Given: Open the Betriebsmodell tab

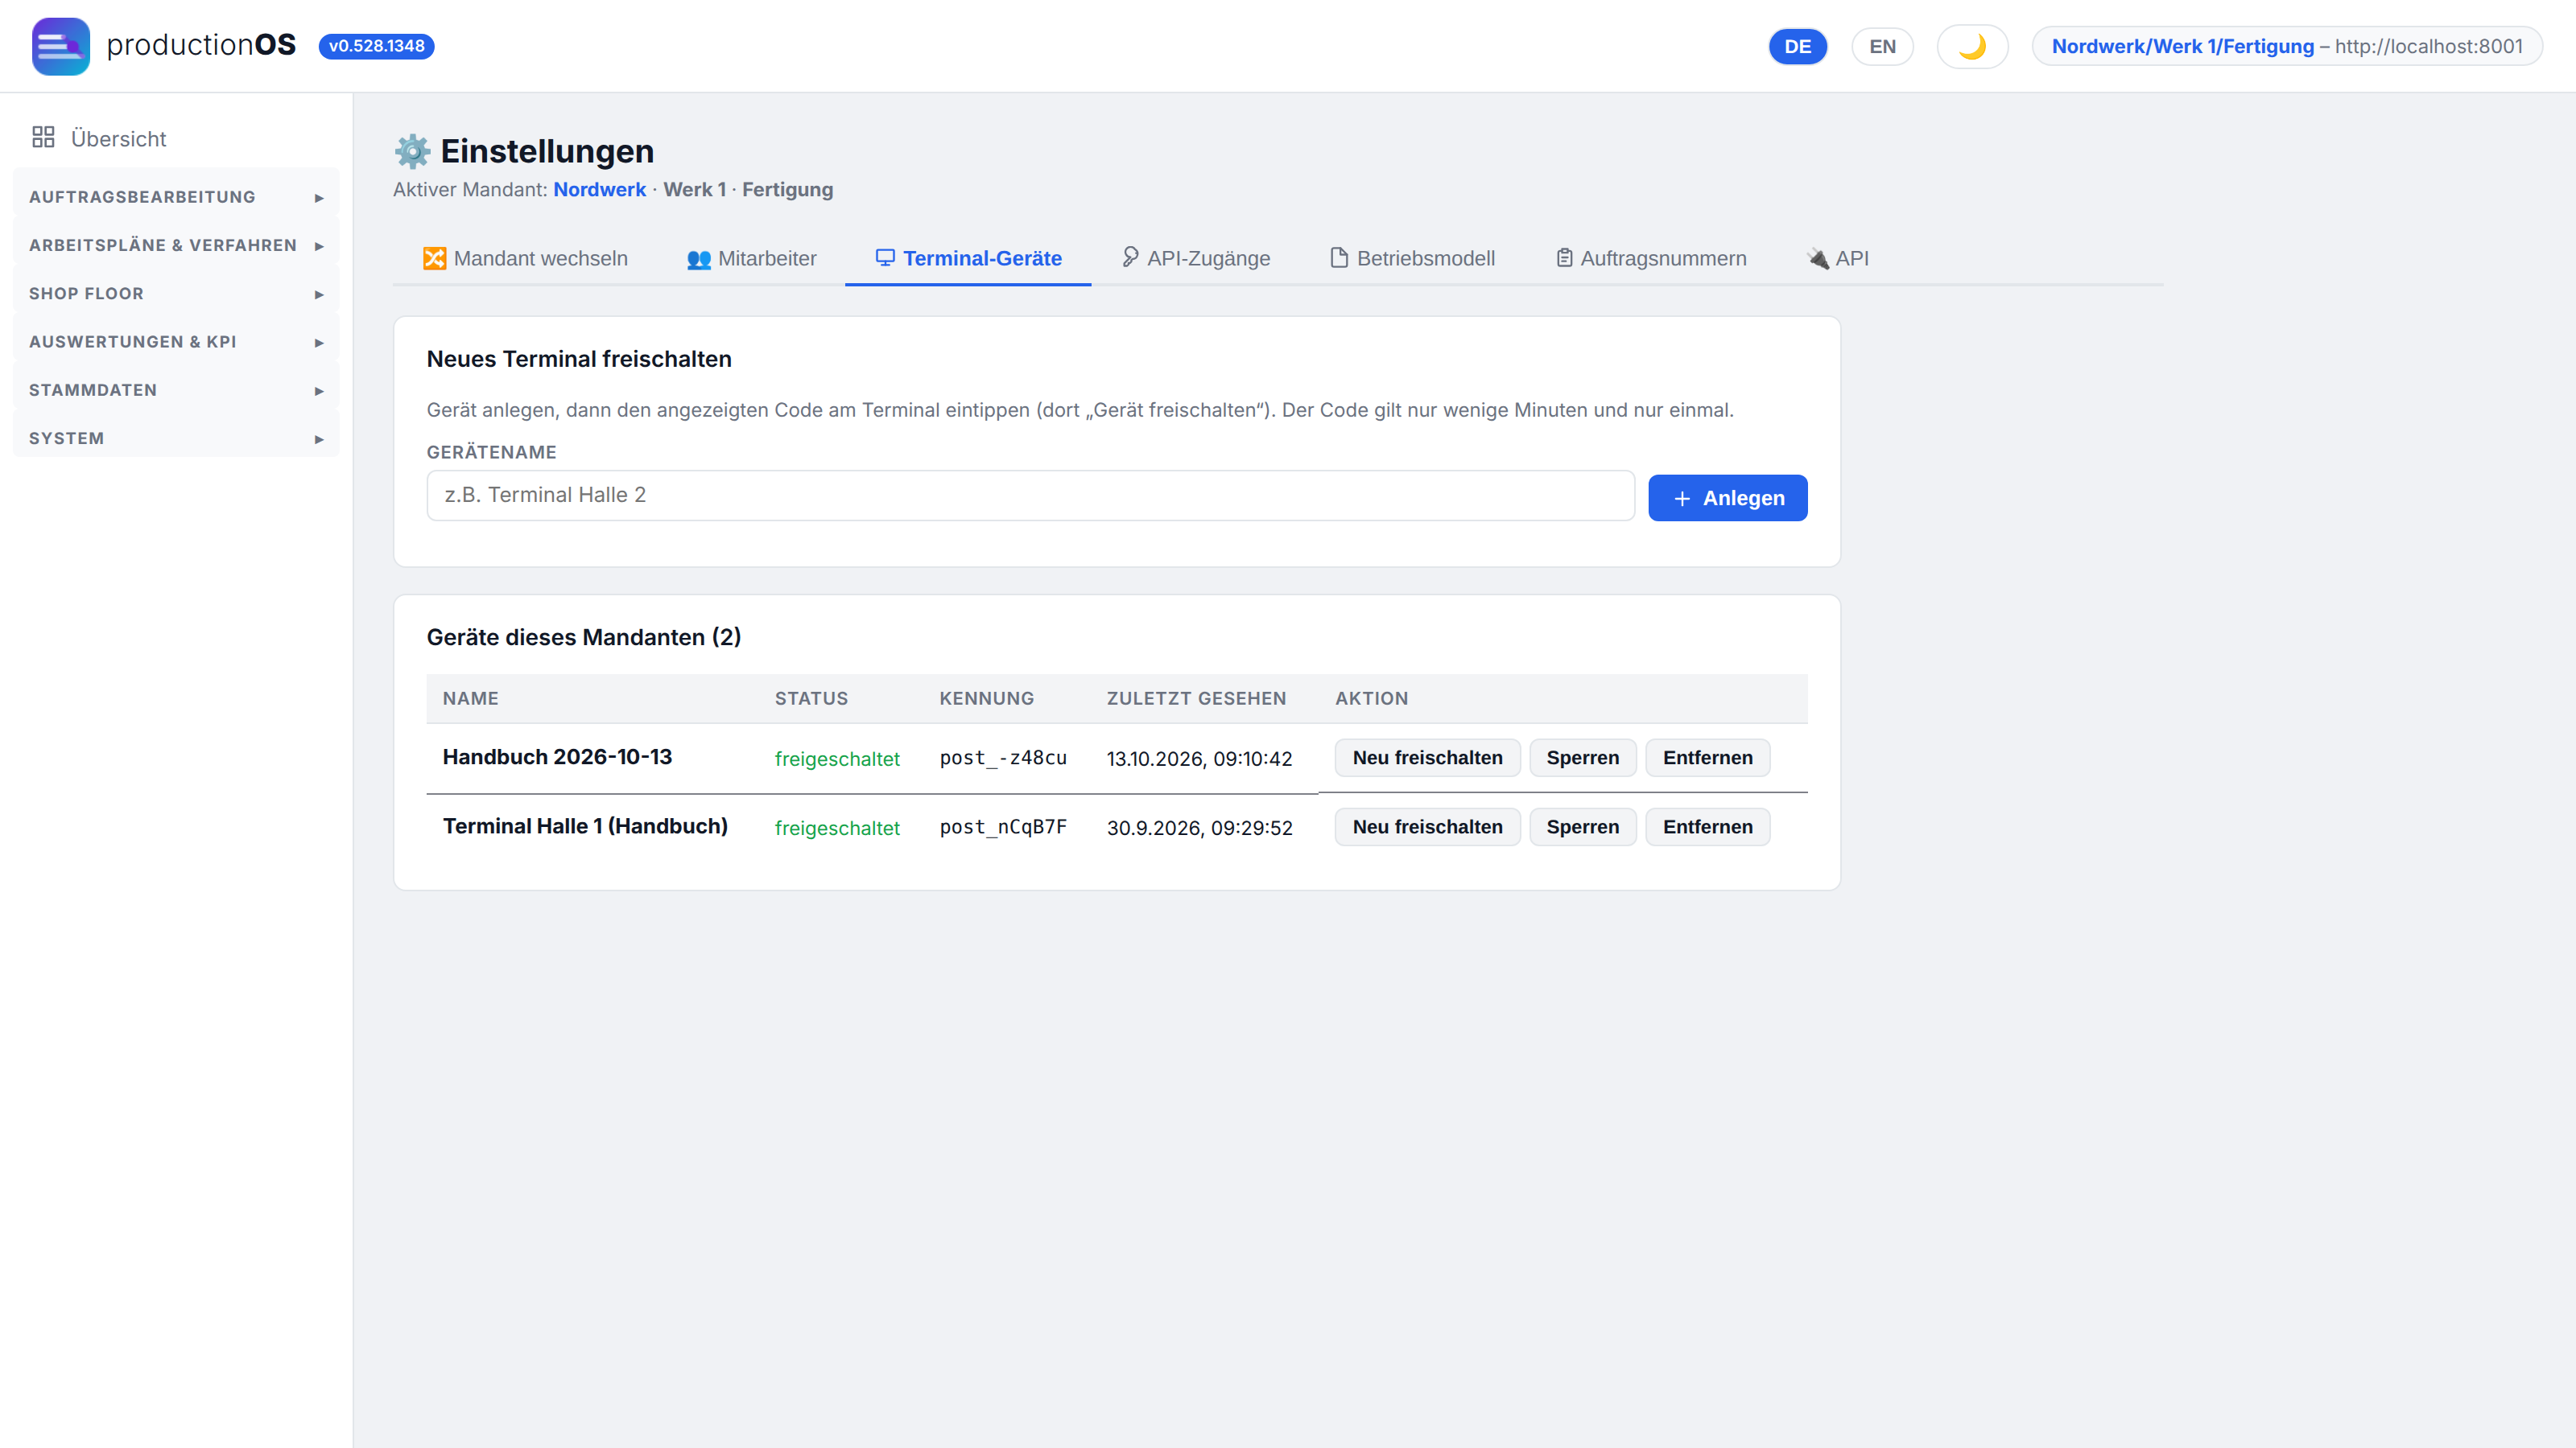Looking at the screenshot, I should click(x=1412, y=259).
